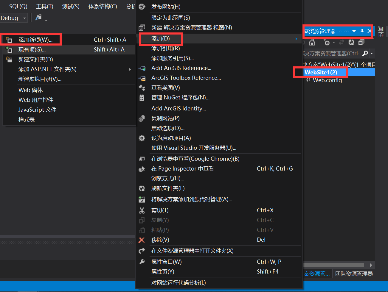Open the 体系结构(C) menu
Viewport: 388px width, 292px height.
(103, 7)
